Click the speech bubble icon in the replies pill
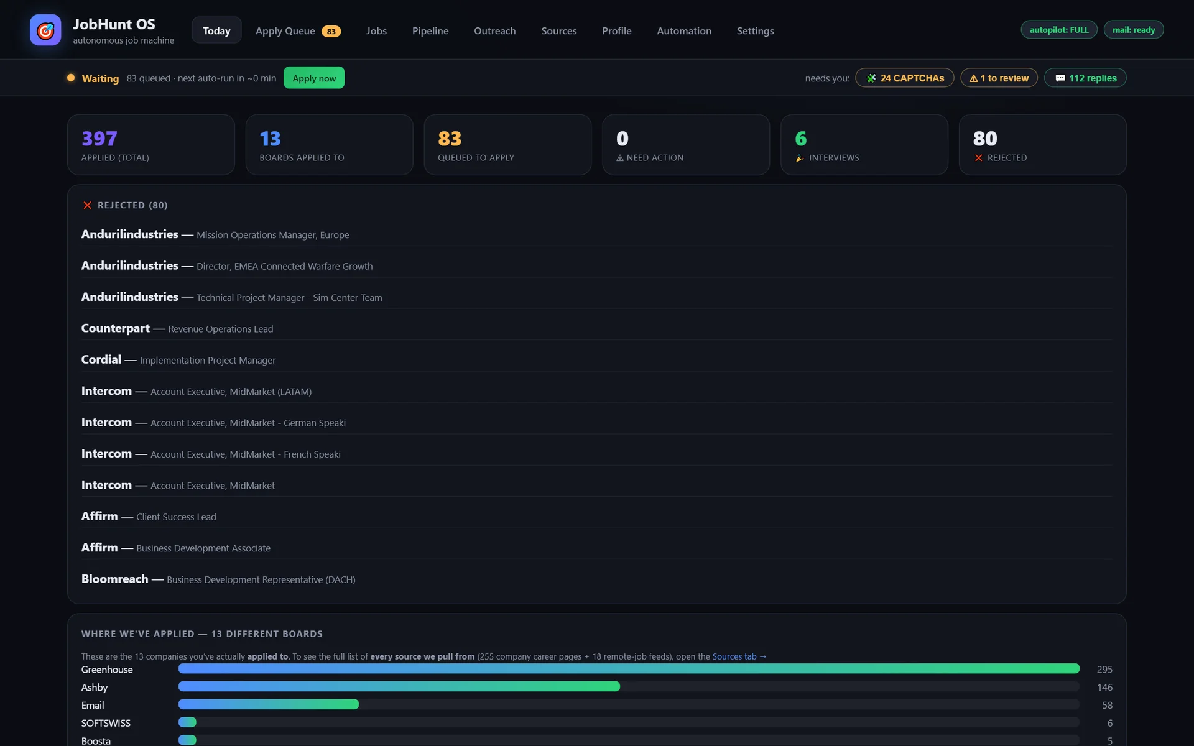 pos(1060,78)
